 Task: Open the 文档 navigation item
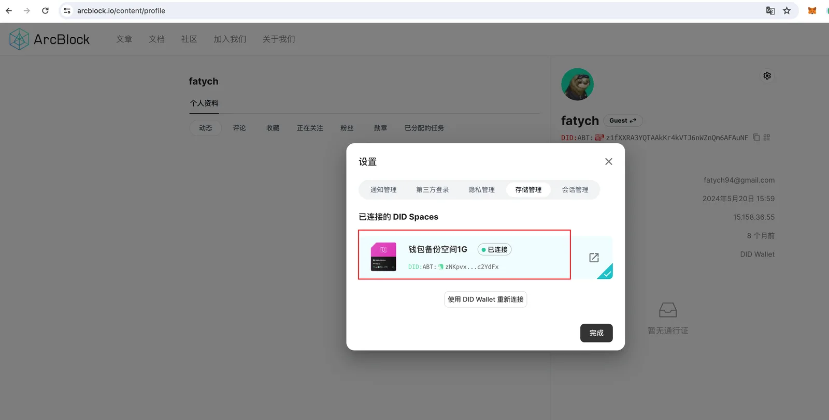157,39
